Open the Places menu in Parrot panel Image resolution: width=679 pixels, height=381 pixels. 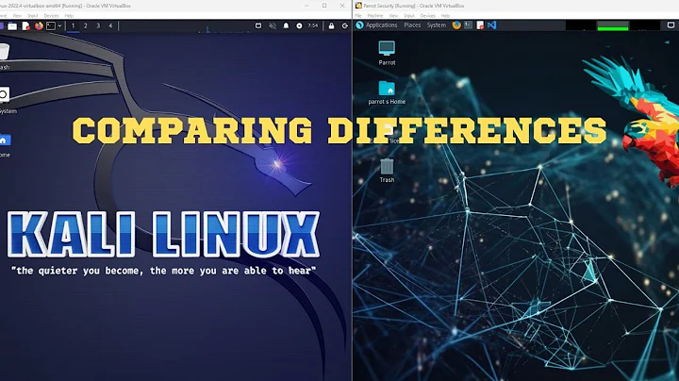point(412,25)
